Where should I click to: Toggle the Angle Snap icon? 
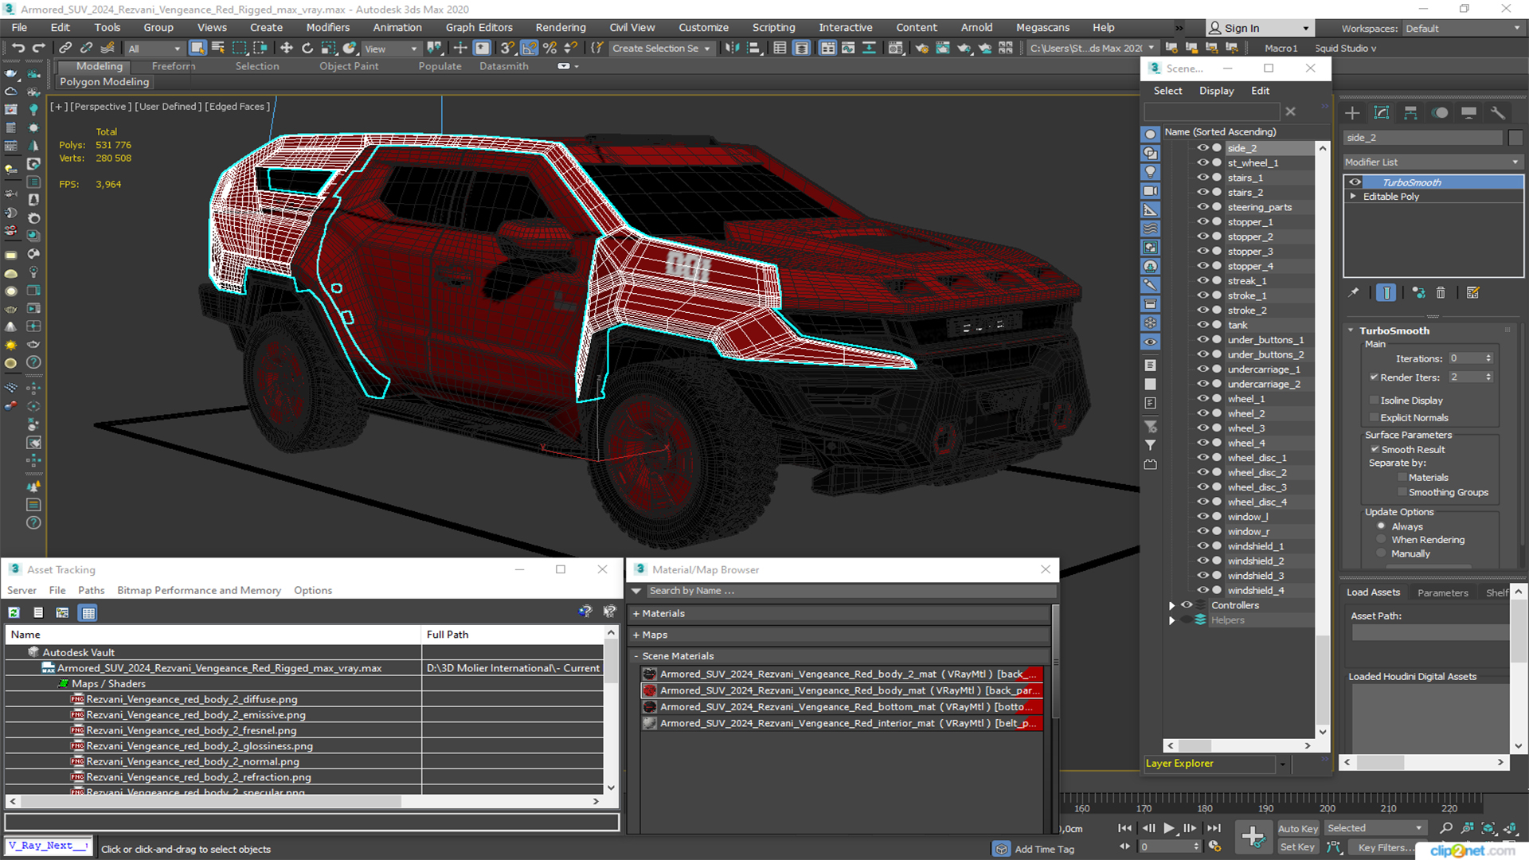coord(529,49)
